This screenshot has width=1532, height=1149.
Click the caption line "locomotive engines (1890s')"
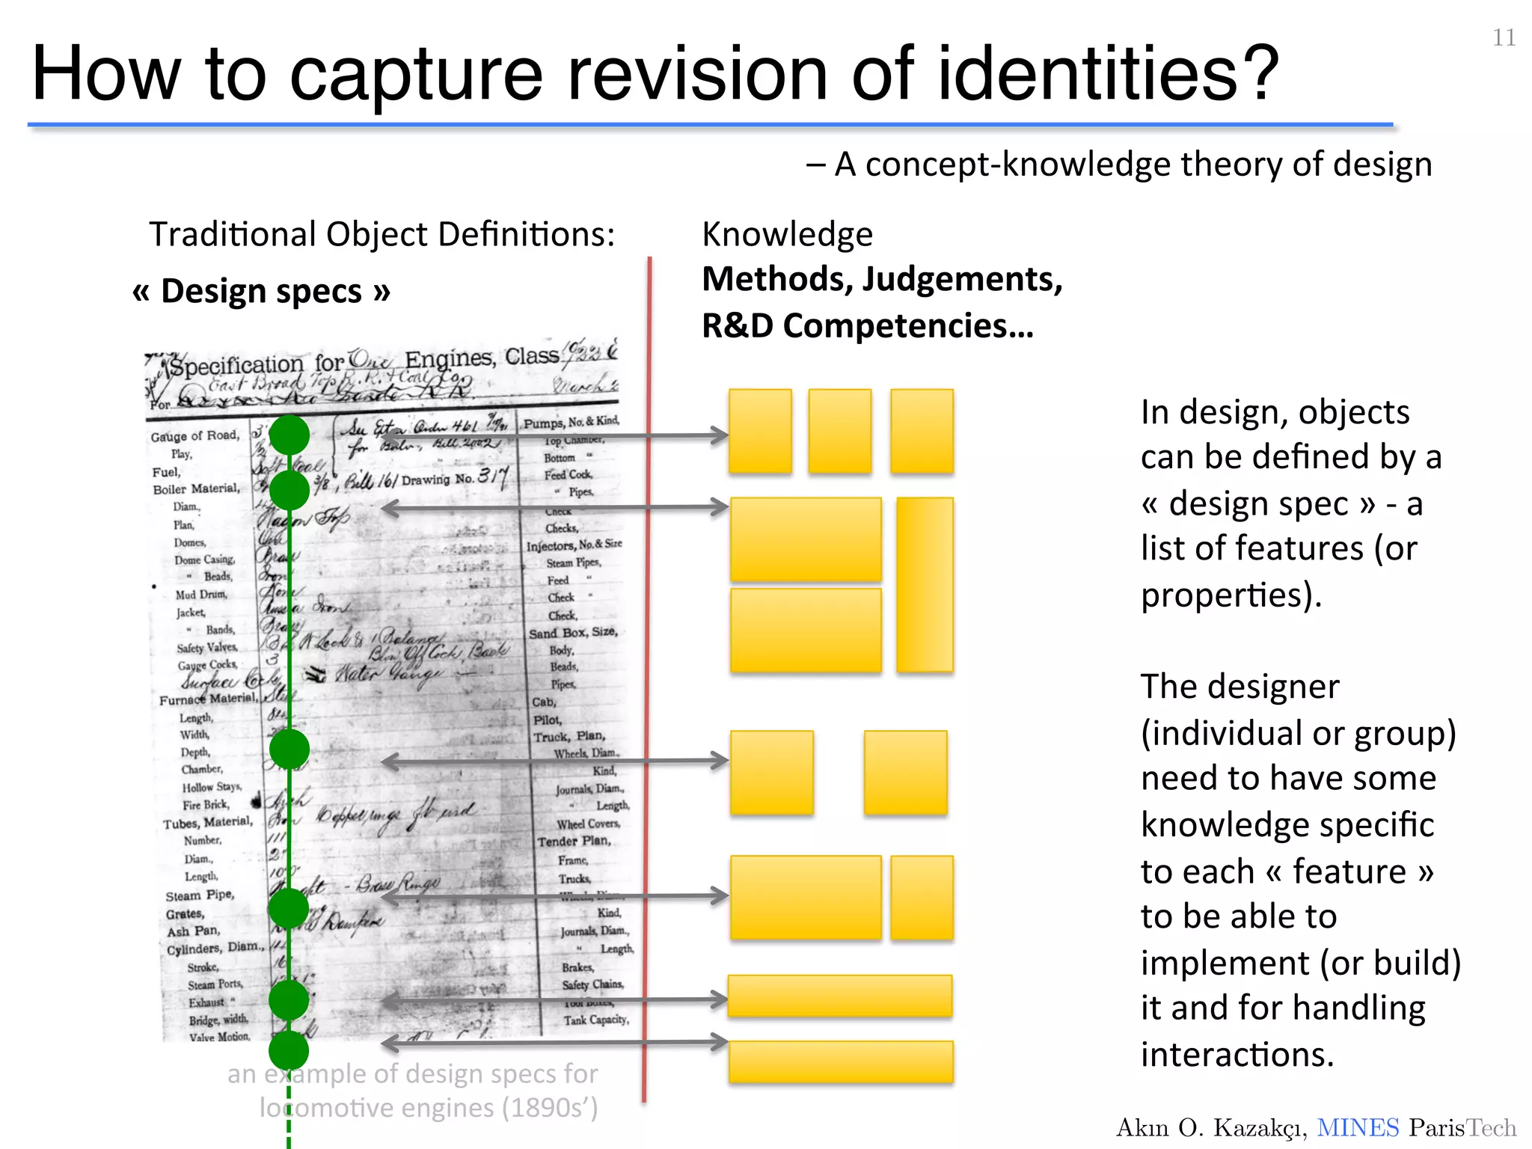[429, 1108]
